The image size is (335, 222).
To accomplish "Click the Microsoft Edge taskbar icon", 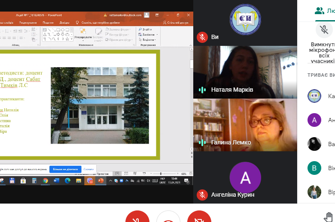I will pos(67,181).
